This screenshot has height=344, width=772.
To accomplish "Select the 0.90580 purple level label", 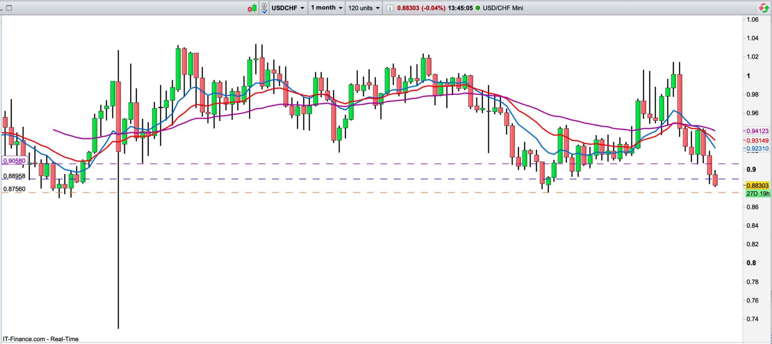I will 14,161.
